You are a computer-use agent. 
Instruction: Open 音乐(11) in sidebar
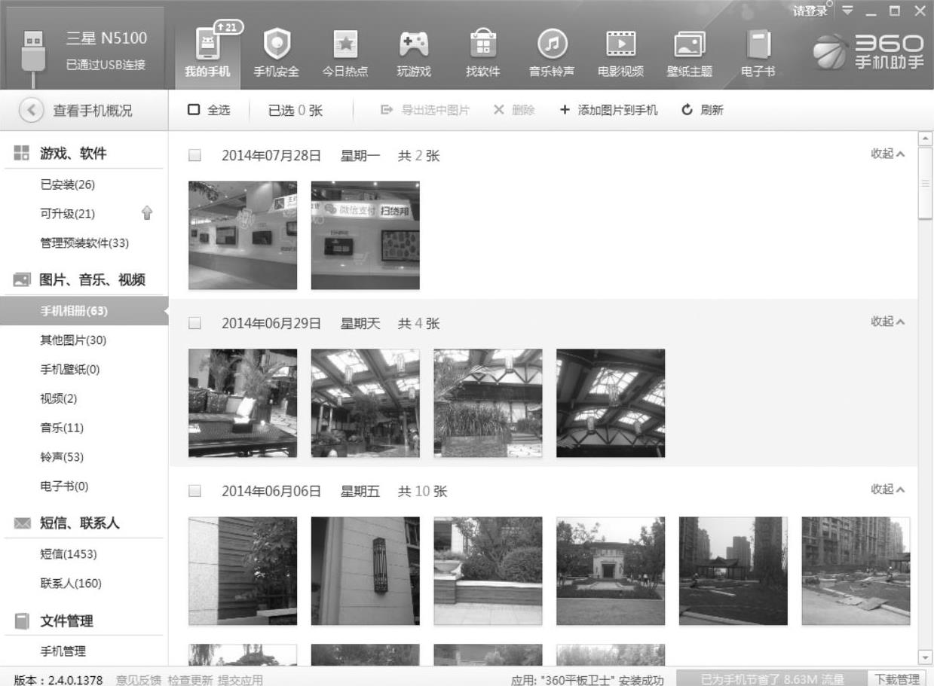[x=61, y=428]
